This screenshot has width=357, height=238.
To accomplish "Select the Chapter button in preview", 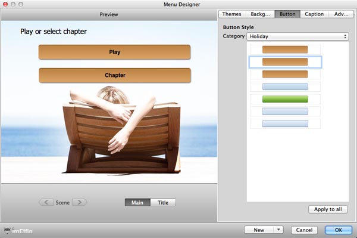I will tap(115, 75).
